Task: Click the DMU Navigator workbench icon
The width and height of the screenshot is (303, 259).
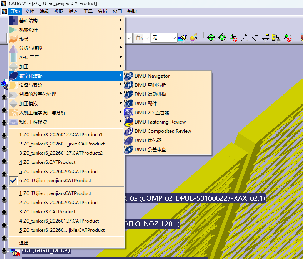Action: coord(129,76)
